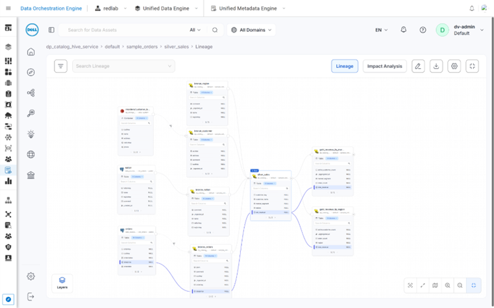This screenshot has height=308, width=494.
Task: Open the governance bank building icon
Action: 31,175
